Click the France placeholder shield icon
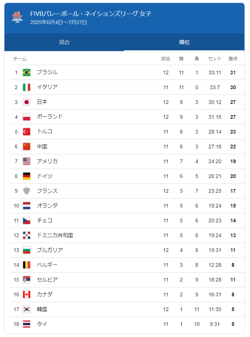This screenshot has height=337, width=250. coord(27,191)
